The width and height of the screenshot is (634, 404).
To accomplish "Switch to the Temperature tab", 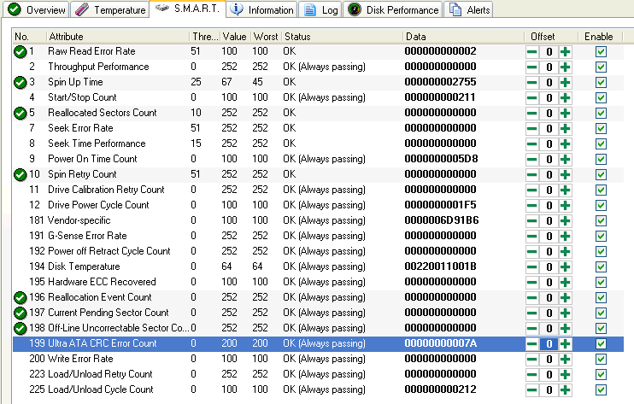I will point(109,9).
